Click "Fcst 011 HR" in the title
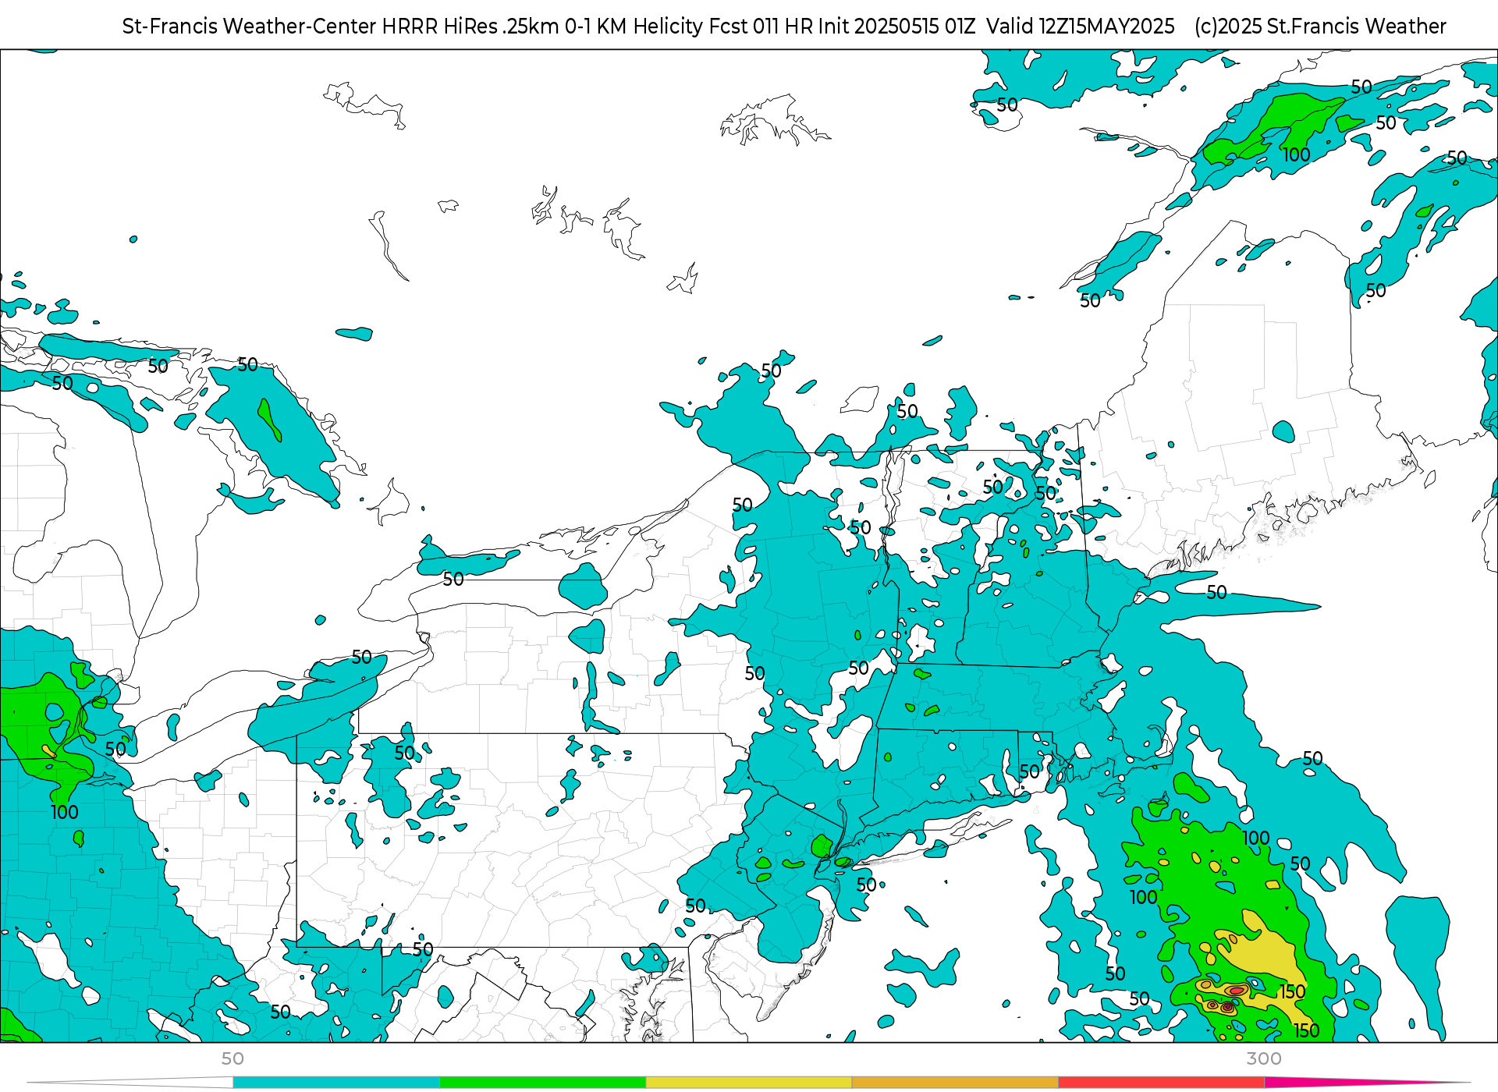This screenshot has height=1092, width=1498. (x=761, y=27)
